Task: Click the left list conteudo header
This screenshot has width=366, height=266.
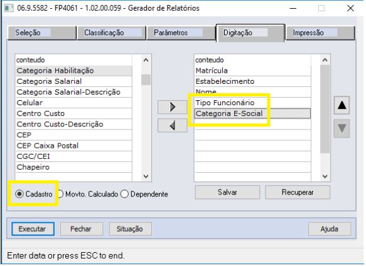Action: (x=73, y=60)
